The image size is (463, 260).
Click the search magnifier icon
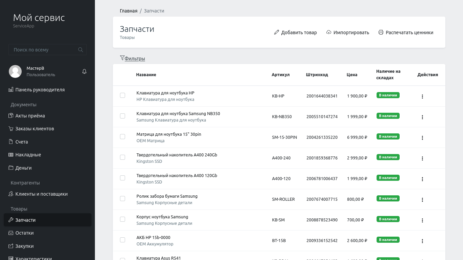point(81,50)
